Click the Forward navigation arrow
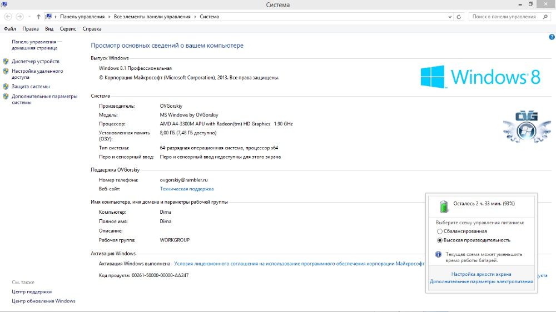Screen dimensions: 556x312 pos(19,17)
